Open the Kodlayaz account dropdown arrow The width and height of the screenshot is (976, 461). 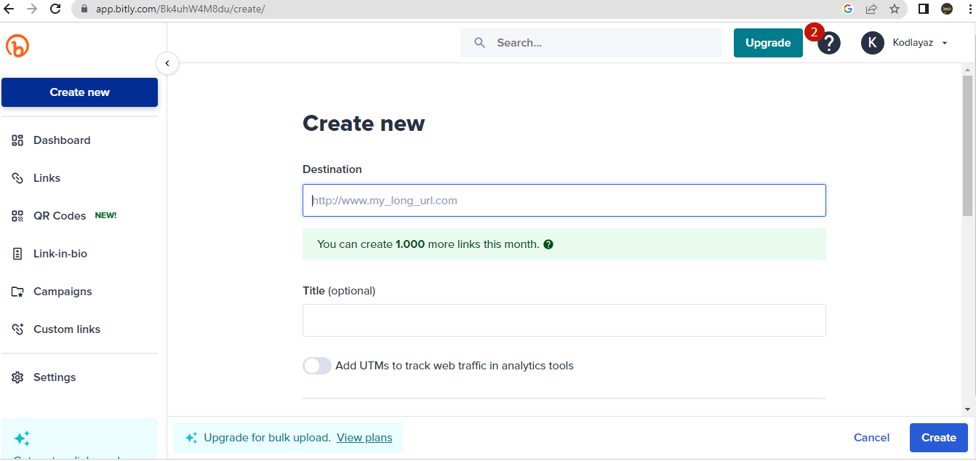(x=945, y=44)
